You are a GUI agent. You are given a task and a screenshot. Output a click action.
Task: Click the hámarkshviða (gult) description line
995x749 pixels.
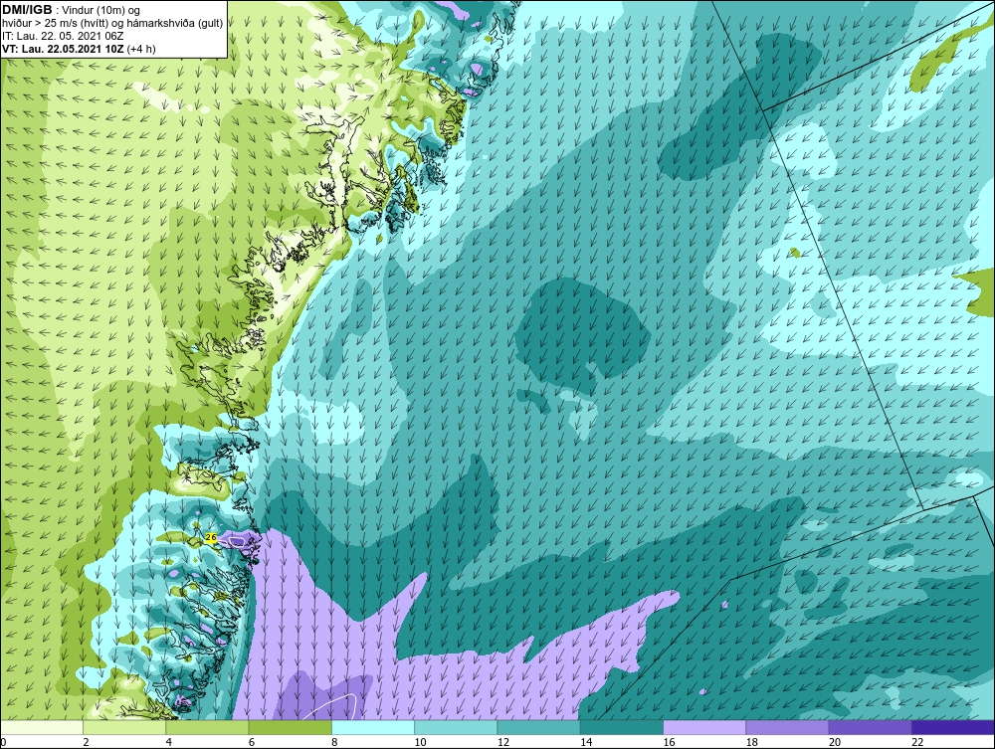point(112,24)
